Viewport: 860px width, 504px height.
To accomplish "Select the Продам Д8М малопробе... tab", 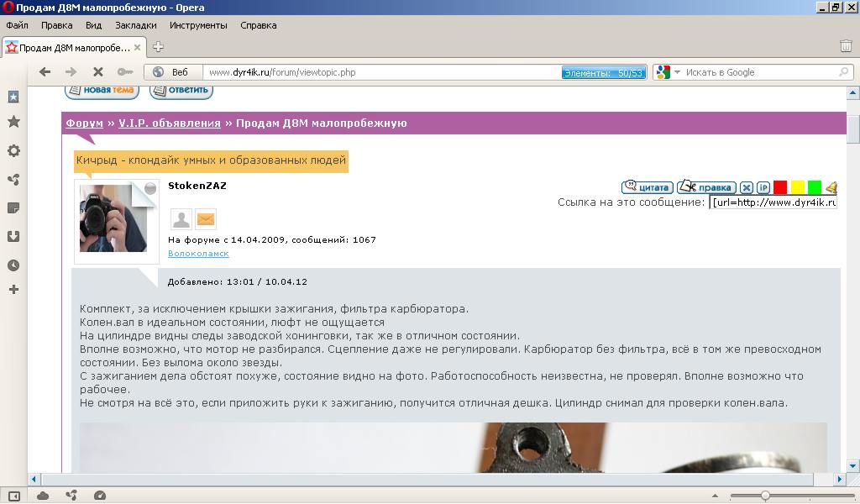I will point(74,48).
